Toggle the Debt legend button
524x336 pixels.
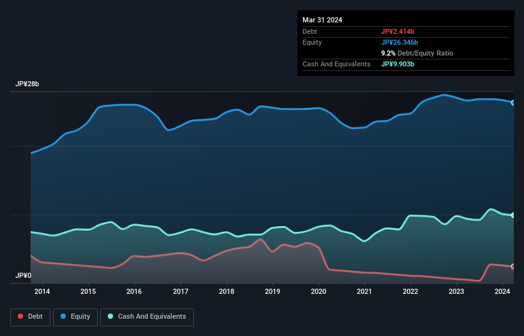[x=31, y=317]
